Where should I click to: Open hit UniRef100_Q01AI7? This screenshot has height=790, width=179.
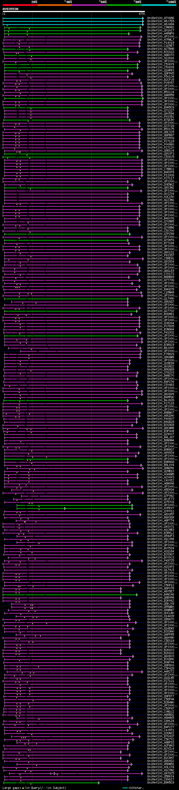point(161,30)
